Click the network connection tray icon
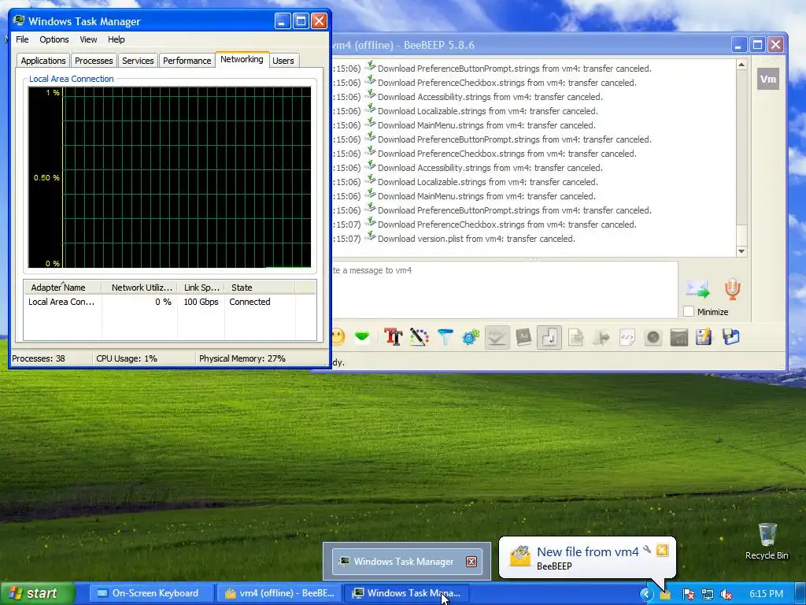The width and height of the screenshot is (806, 605). (708, 594)
